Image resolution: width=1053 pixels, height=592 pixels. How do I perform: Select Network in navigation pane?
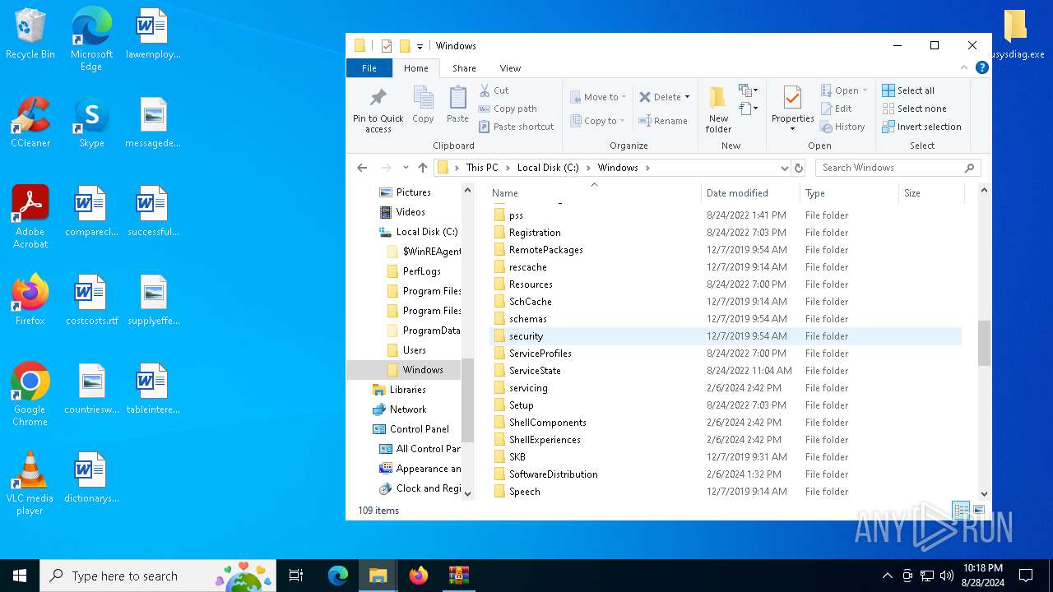(407, 409)
